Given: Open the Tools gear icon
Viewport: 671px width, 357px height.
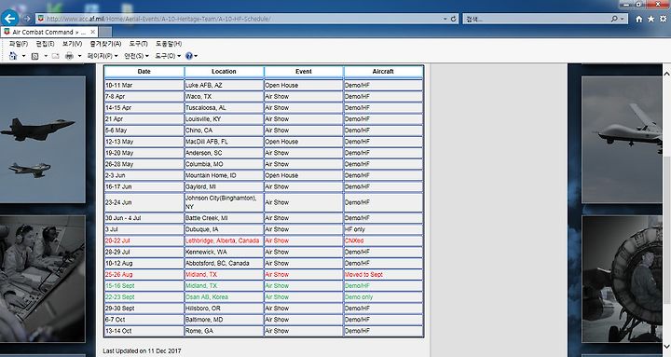Looking at the screenshot, I should pyautogui.click(x=663, y=19).
